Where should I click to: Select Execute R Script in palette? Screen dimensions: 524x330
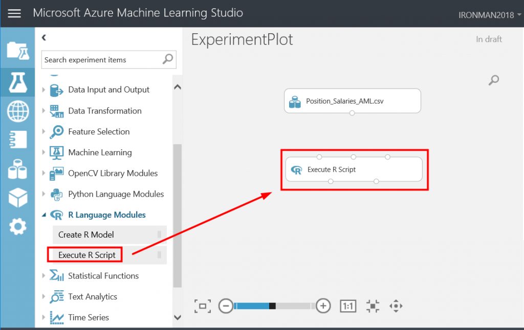[110, 255]
